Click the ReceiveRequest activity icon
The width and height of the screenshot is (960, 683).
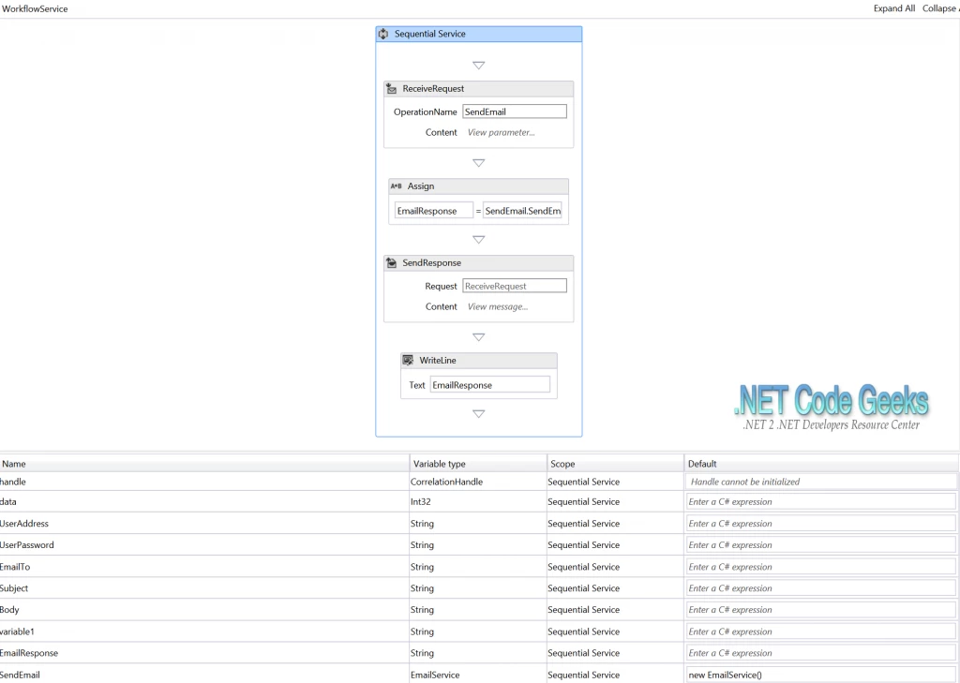coord(391,88)
